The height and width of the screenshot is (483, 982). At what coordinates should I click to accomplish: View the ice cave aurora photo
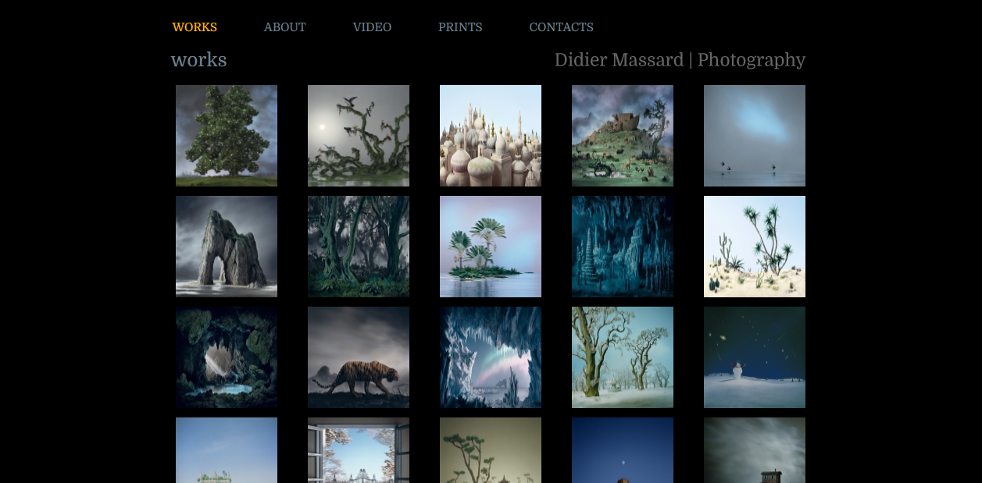click(x=491, y=357)
